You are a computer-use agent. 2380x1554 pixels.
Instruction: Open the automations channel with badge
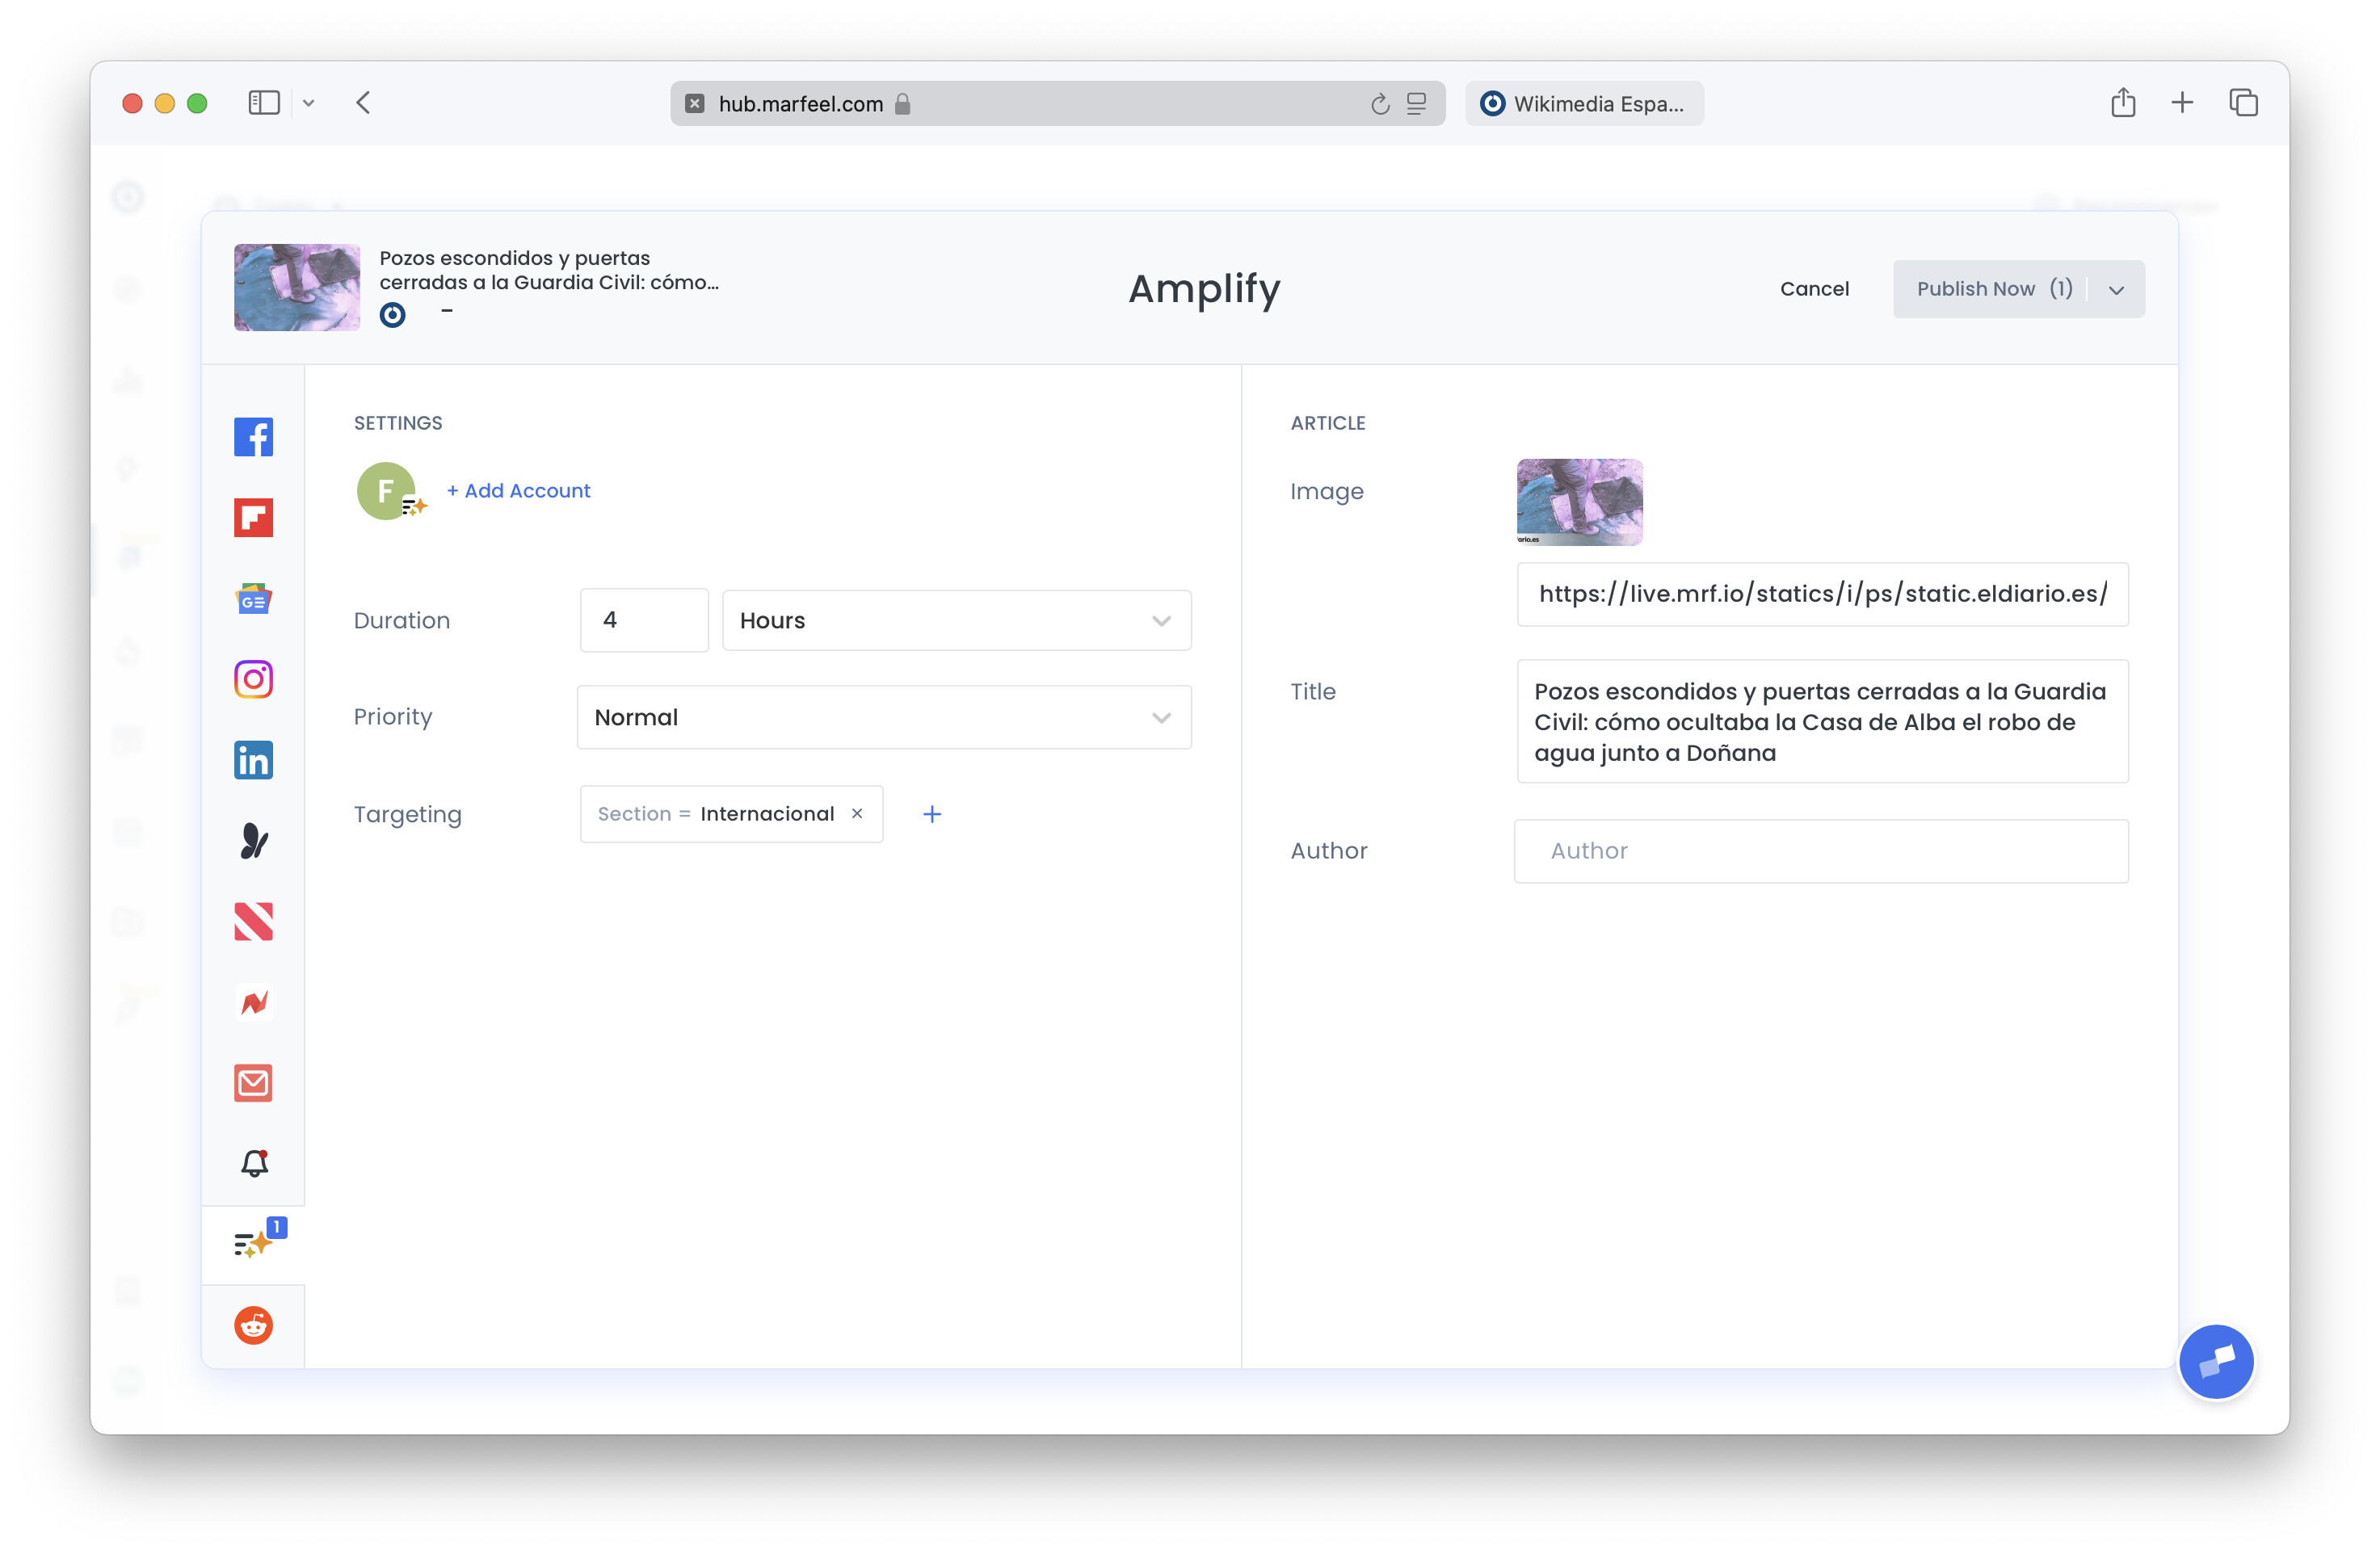click(x=253, y=1243)
